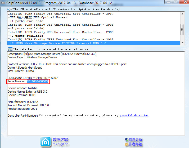Open the 检查更新 check update link
The image size is (189, 148).
point(135,140)
